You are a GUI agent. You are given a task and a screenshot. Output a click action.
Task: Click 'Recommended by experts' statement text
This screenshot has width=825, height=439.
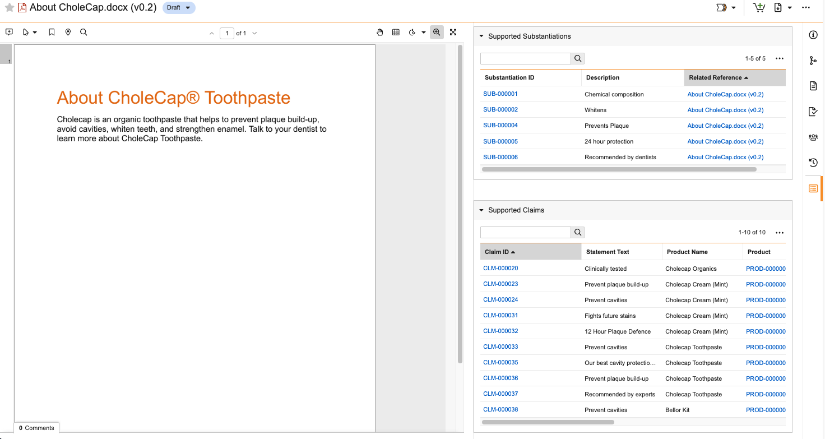[x=620, y=394]
